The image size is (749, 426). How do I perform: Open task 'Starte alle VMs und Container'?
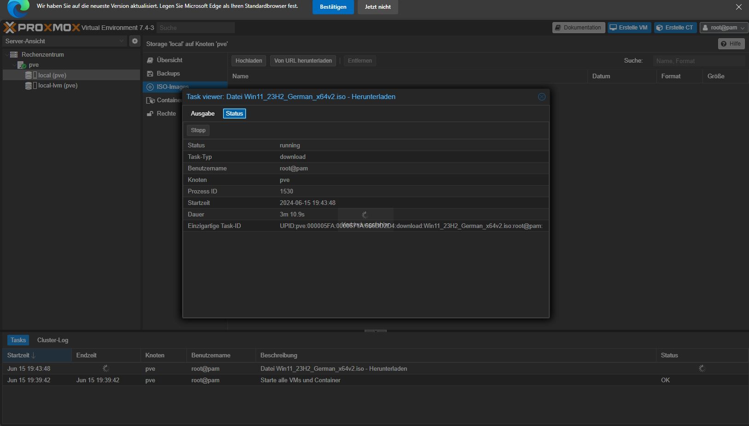coord(301,380)
